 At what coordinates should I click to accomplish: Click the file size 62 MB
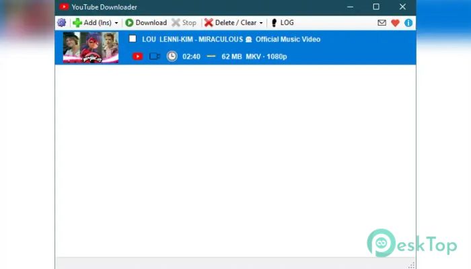(x=231, y=56)
